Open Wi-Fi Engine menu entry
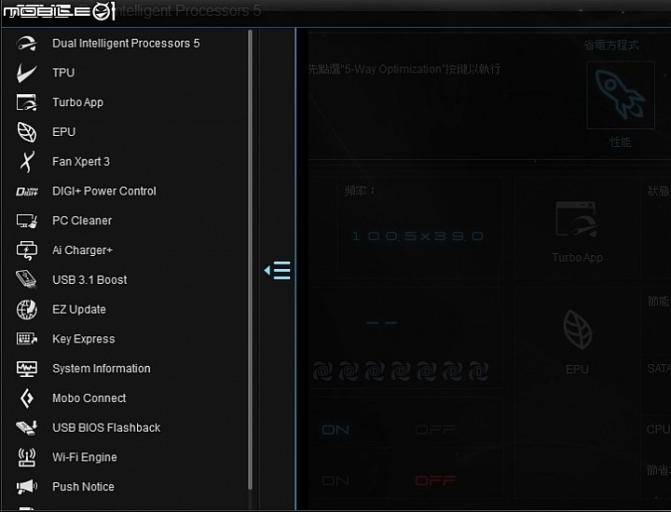 click(84, 457)
